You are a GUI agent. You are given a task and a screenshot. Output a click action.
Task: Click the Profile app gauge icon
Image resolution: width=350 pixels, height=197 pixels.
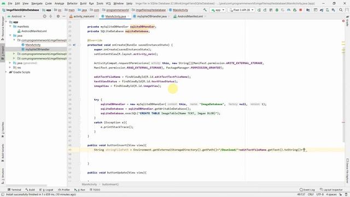[x=289, y=10]
